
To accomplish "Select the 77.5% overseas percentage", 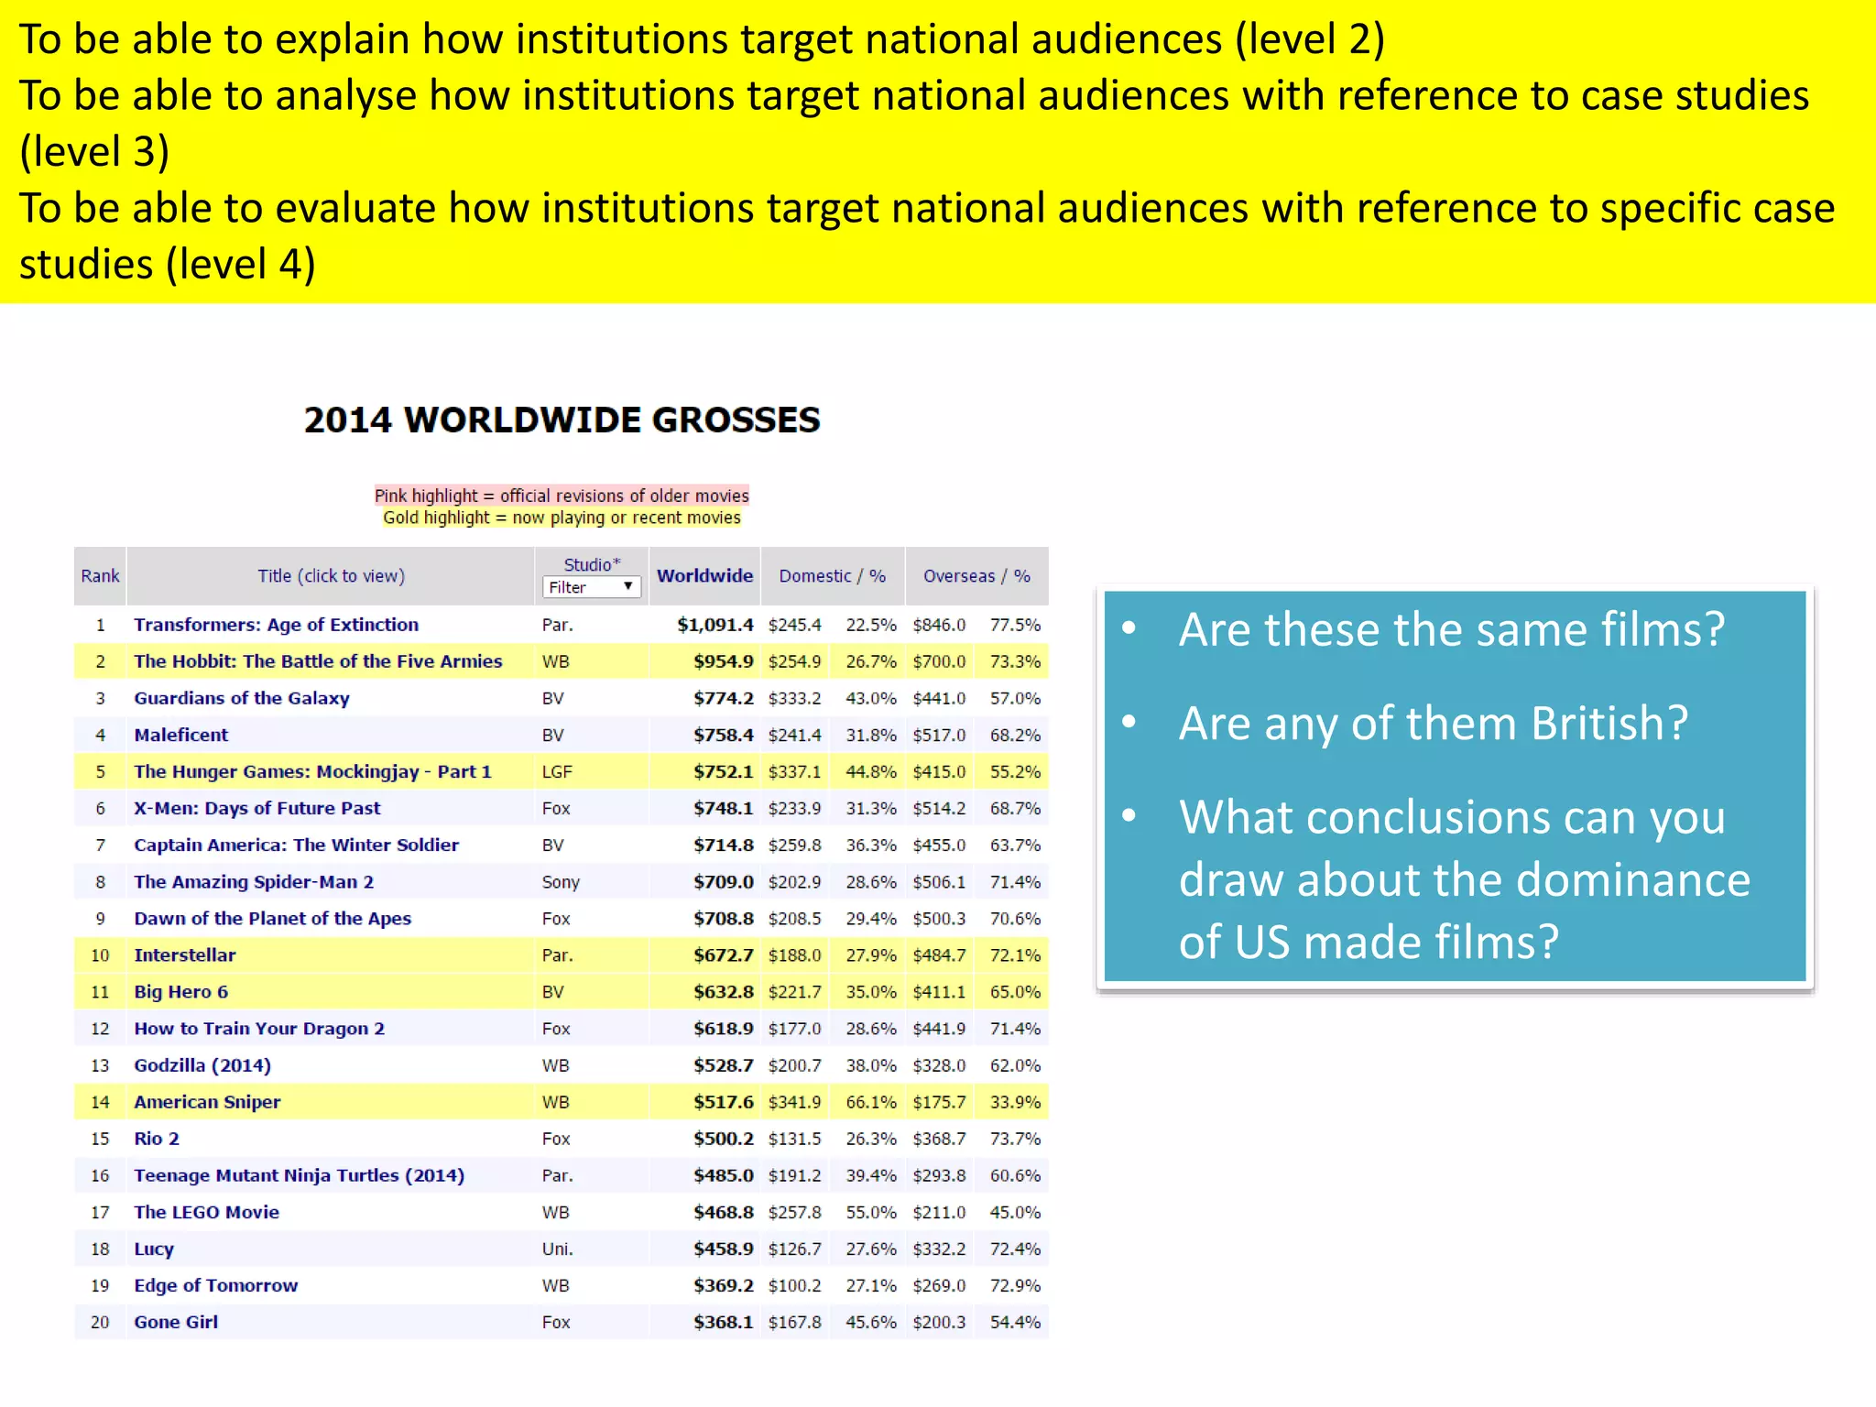I will click(x=1015, y=625).
